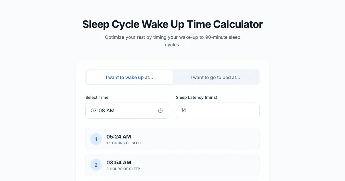The image size is (345, 181).
Task: Click empty space in second result card
Action: pyautogui.click(x=201, y=165)
